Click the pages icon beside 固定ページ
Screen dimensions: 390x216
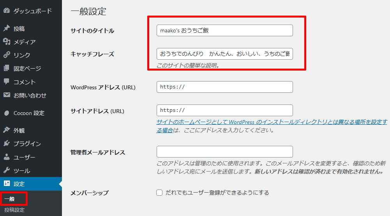point(7,68)
